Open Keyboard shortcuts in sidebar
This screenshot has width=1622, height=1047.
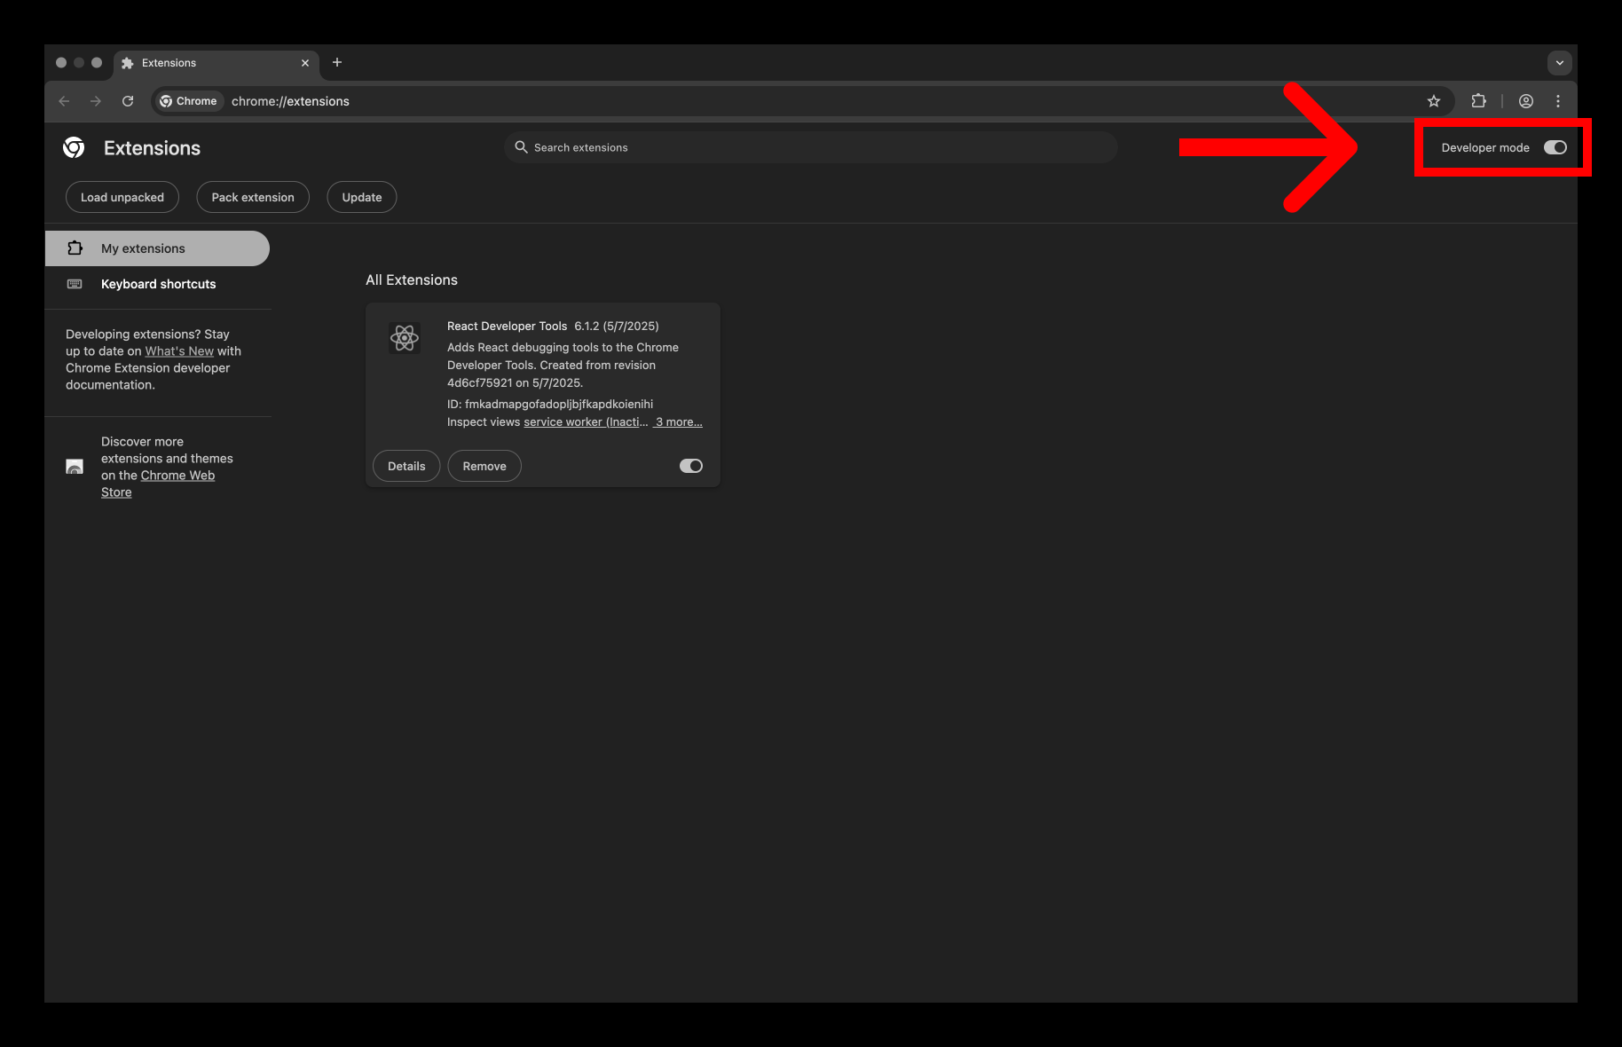157,284
